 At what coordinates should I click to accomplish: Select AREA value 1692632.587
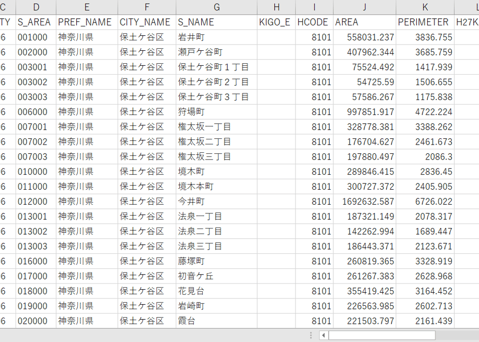click(365, 202)
